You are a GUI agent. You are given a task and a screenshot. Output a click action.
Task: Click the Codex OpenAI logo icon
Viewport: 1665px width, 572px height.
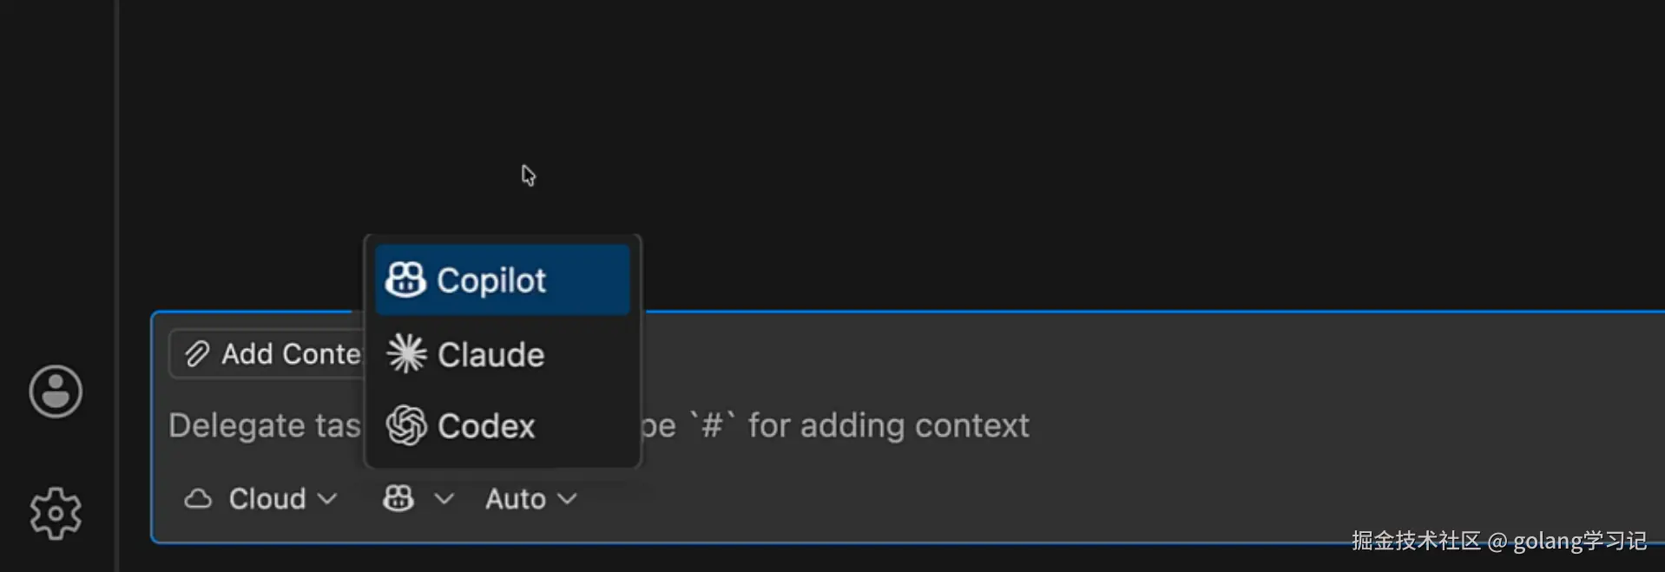(406, 426)
